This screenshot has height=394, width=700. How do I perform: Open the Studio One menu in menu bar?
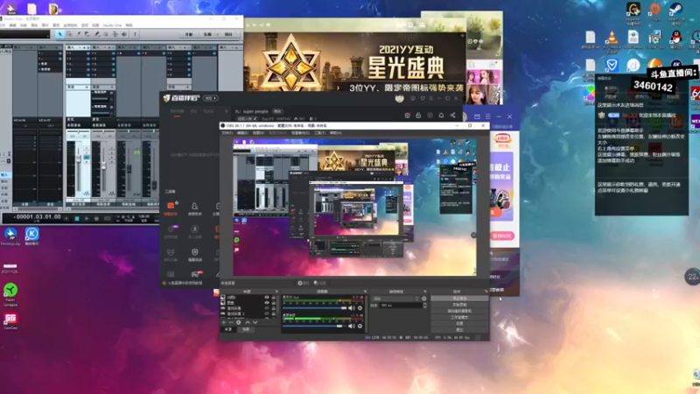(113, 25)
